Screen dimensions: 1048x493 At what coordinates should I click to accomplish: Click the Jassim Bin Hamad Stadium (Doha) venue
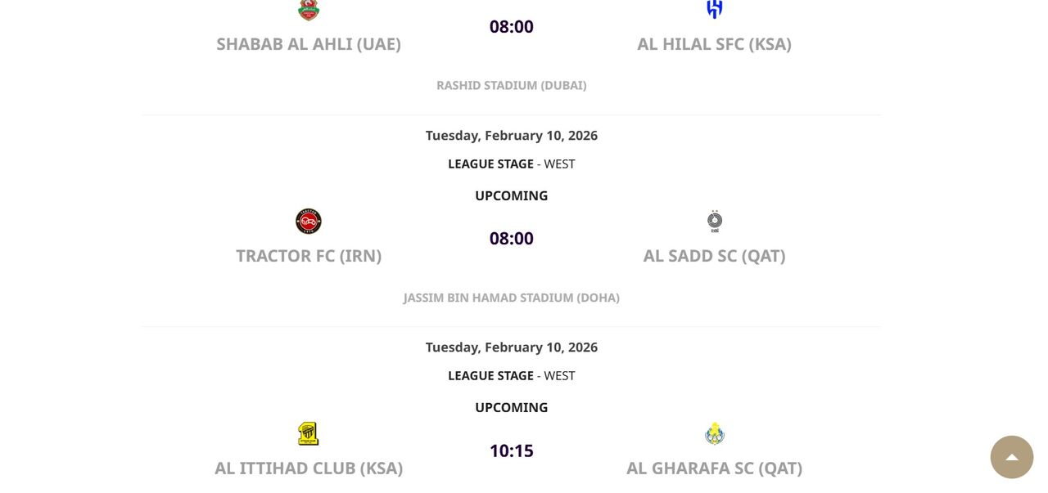pos(512,298)
